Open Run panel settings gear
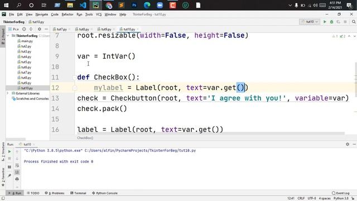Image resolution: width=357 pixels, height=201 pixels. [348, 144]
